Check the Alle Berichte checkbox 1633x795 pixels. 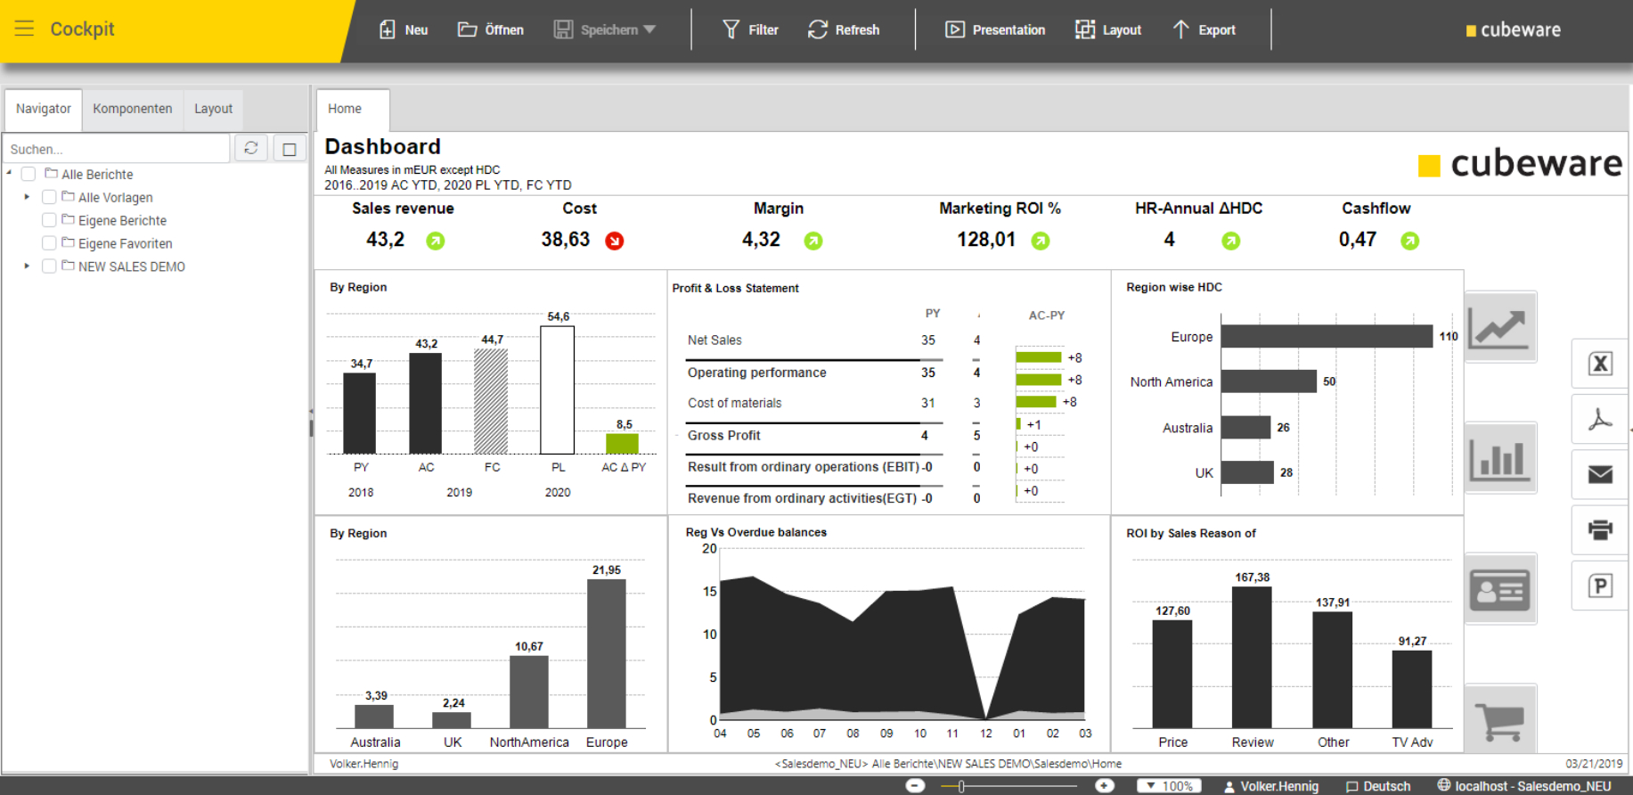coord(29,174)
